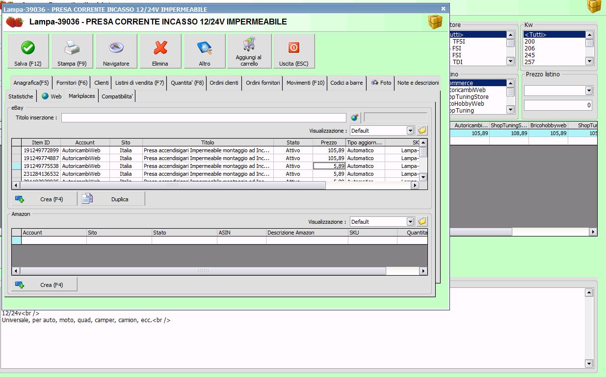Open the Prezzo listino dropdown
Image resolution: width=606 pixels, height=377 pixels.
589,91
